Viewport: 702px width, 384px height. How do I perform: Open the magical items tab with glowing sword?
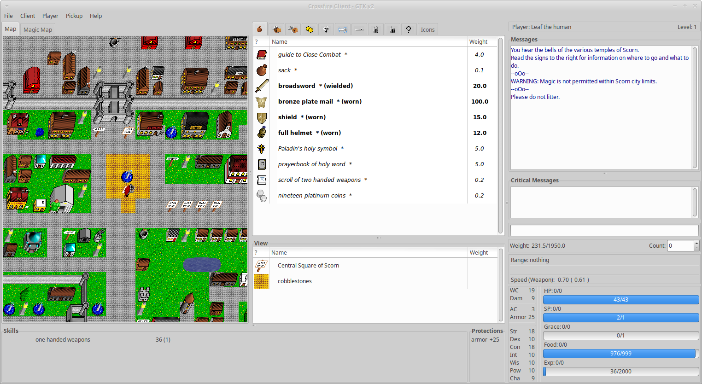pyautogui.click(x=343, y=29)
